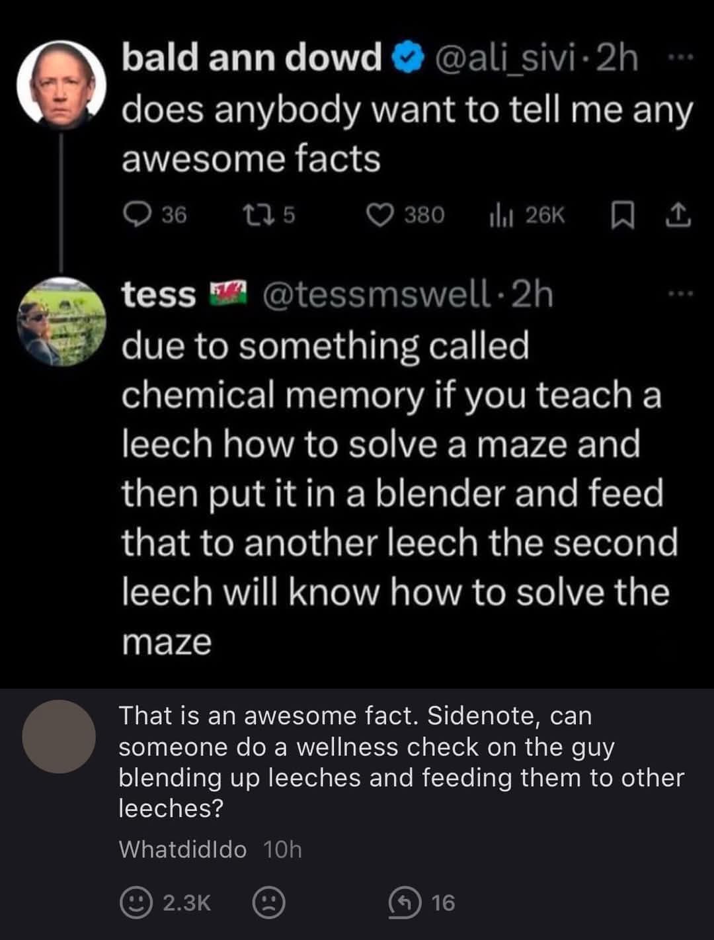Downvote comment with frowning face icon
The height and width of the screenshot is (940, 714).
coord(268,902)
